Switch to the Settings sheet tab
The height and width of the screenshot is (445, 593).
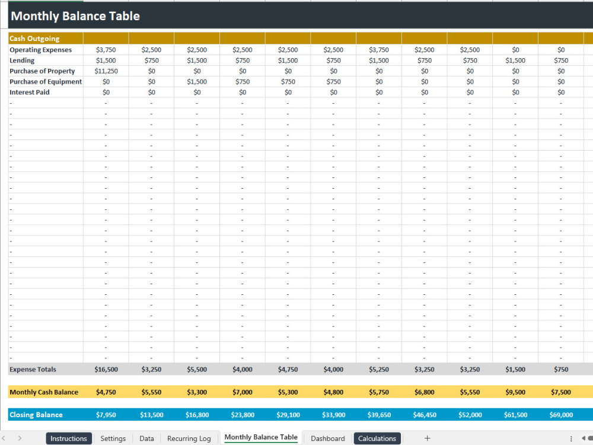[x=113, y=438]
